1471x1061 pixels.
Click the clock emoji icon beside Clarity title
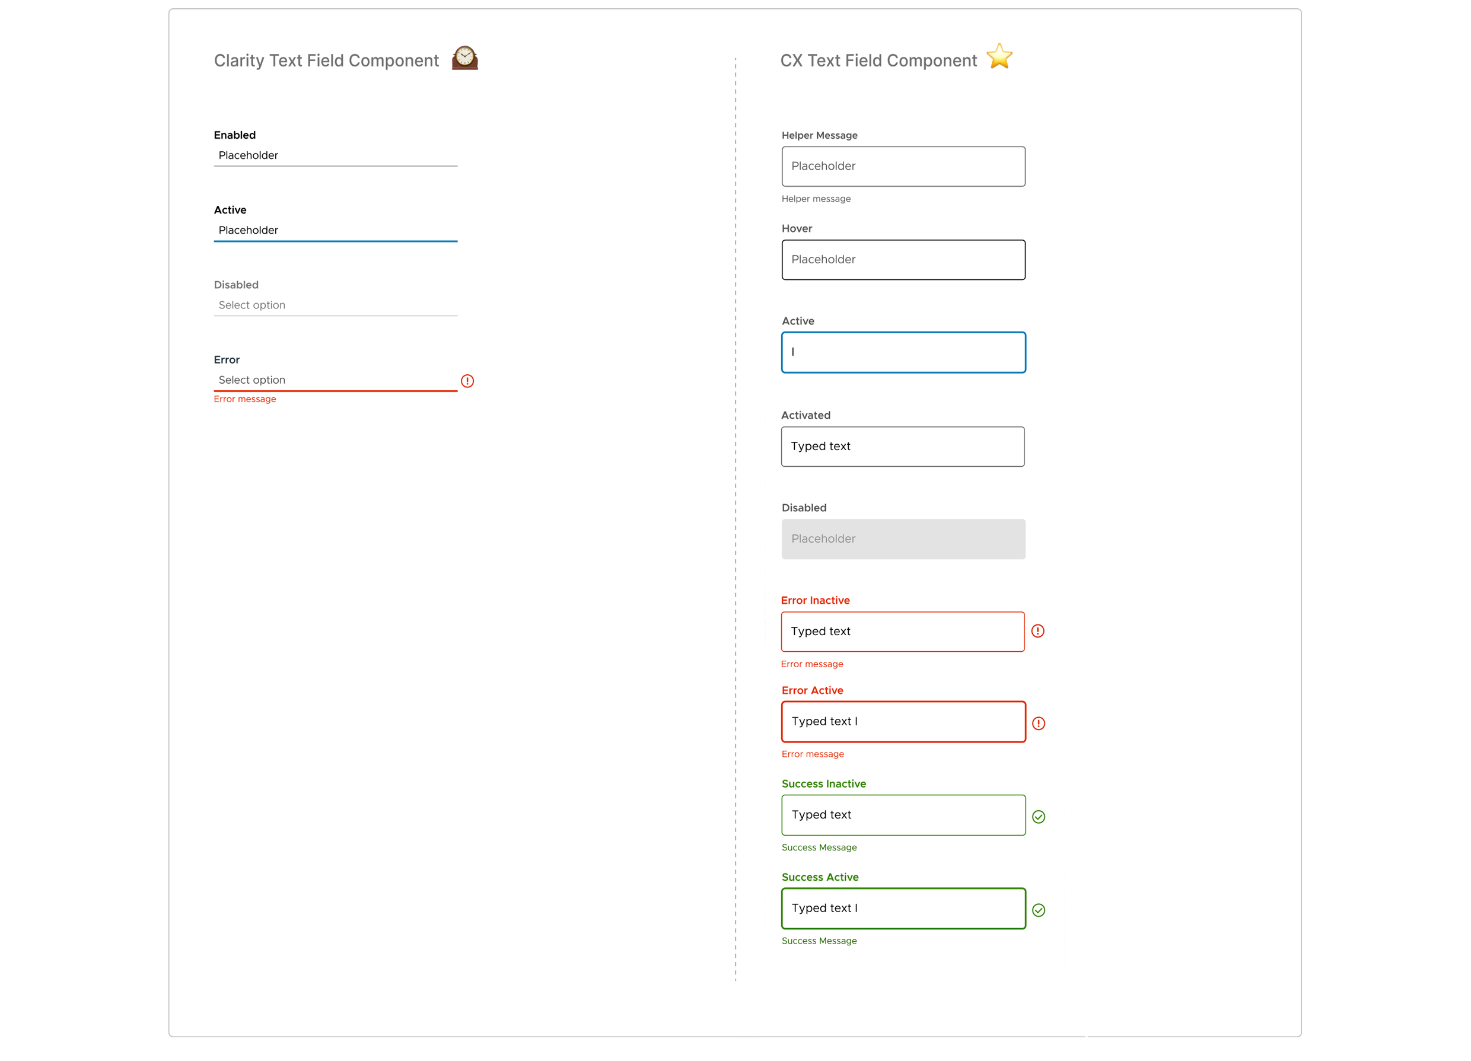464,58
